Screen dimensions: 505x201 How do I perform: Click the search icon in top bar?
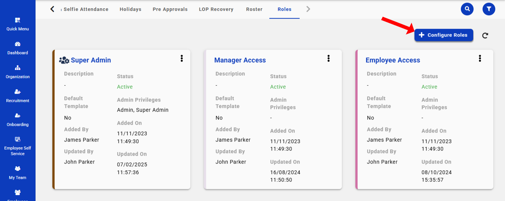pos(467,9)
